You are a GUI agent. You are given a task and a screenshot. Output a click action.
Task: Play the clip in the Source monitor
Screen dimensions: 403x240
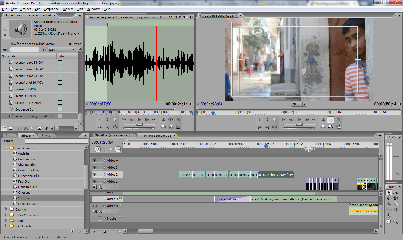[139, 120]
